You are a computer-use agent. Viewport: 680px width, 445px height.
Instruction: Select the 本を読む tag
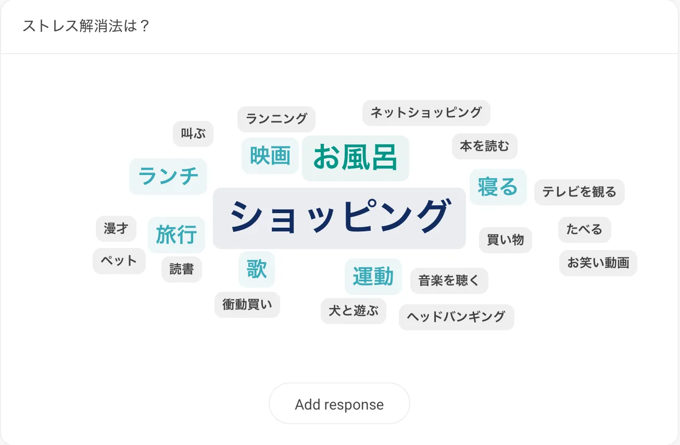(x=484, y=146)
